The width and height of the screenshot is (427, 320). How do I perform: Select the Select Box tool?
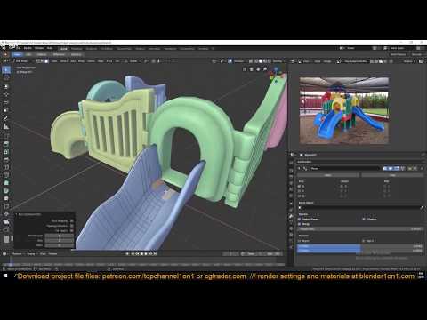pyautogui.click(x=6, y=69)
